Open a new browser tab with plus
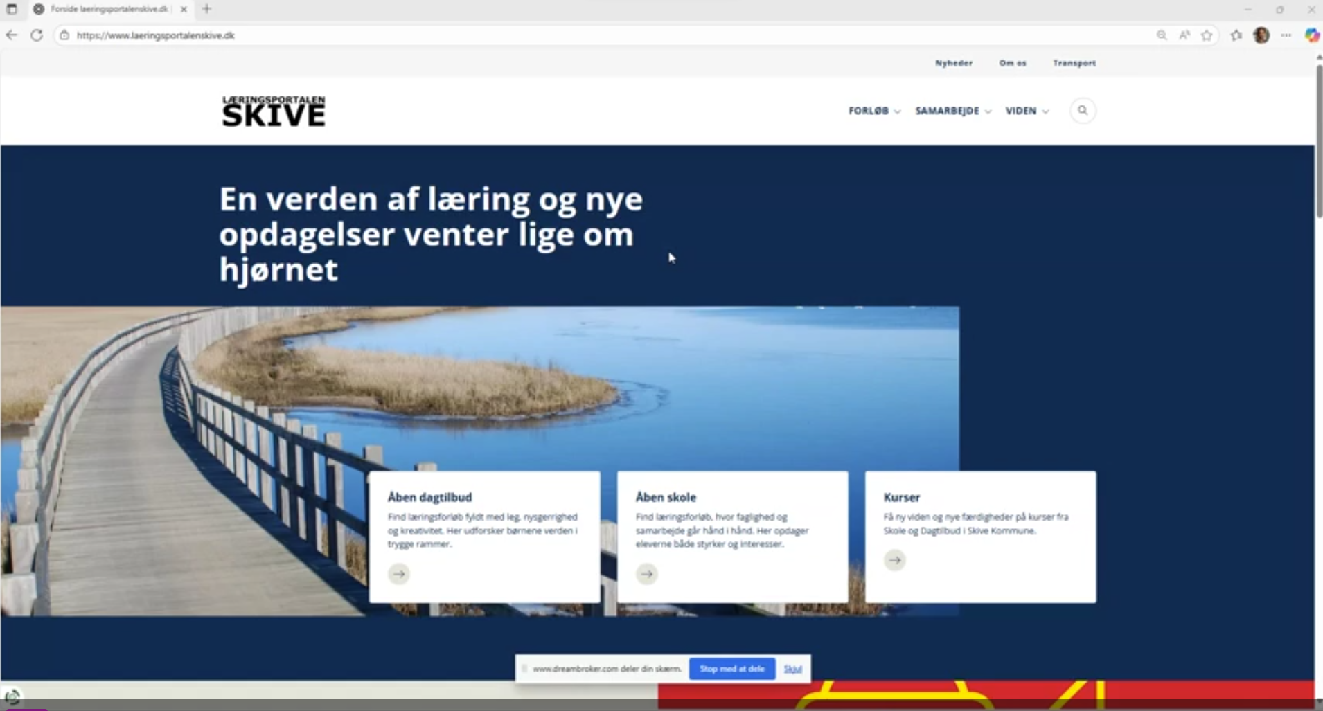This screenshot has width=1323, height=711. (207, 9)
